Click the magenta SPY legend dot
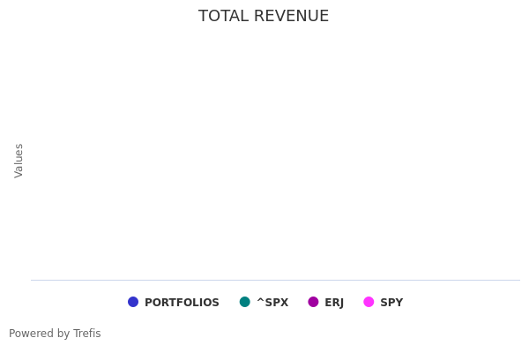The height and width of the screenshot is (353, 529). point(369,302)
